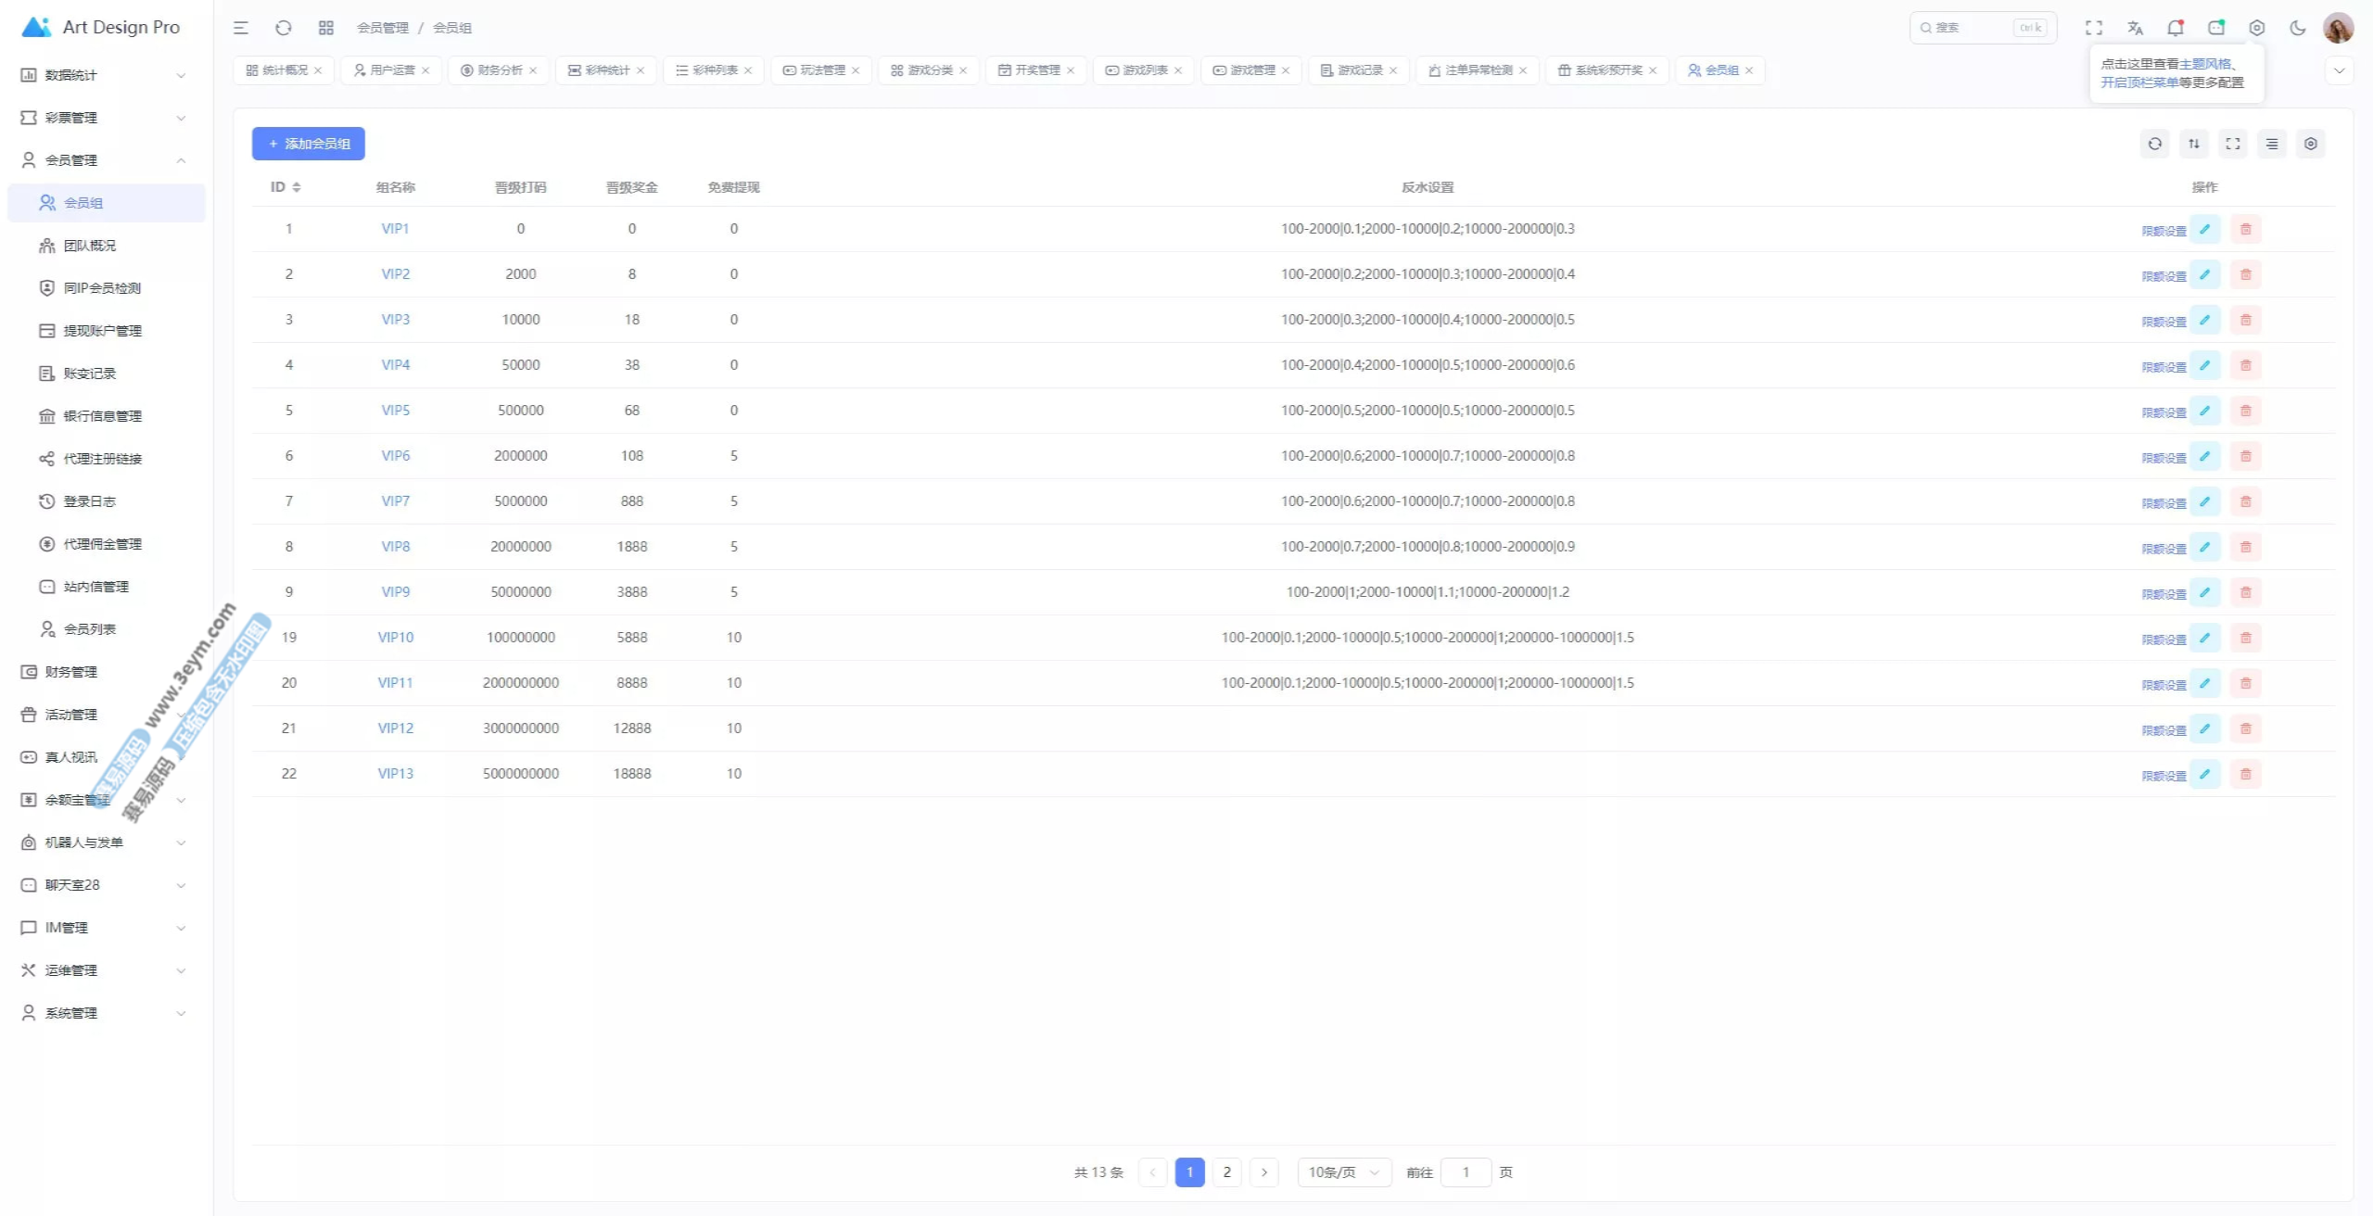Viewport: 2373px width, 1216px height.
Task: Click the edit pencil icon for VIP3
Action: click(x=2205, y=320)
